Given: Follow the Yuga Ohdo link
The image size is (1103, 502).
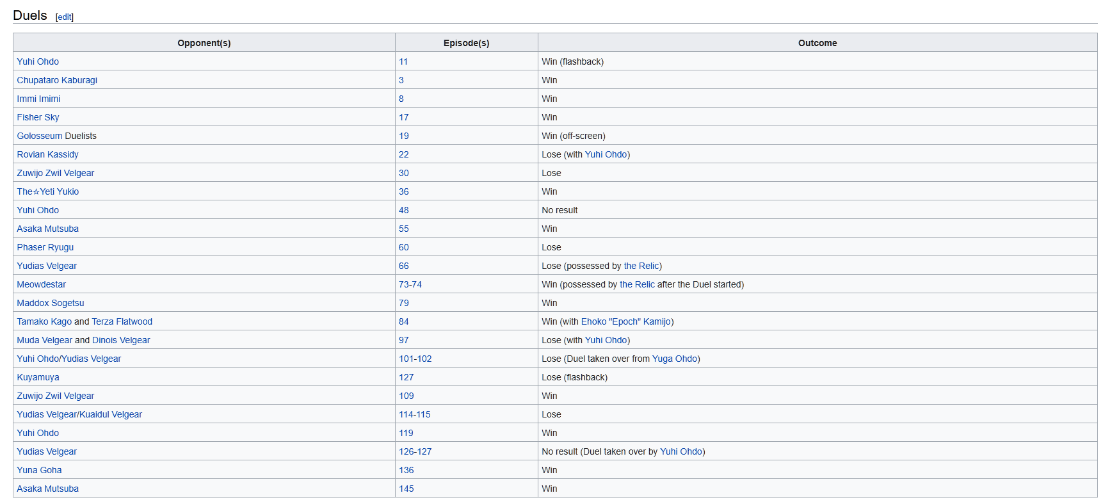Looking at the screenshot, I should [675, 359].
